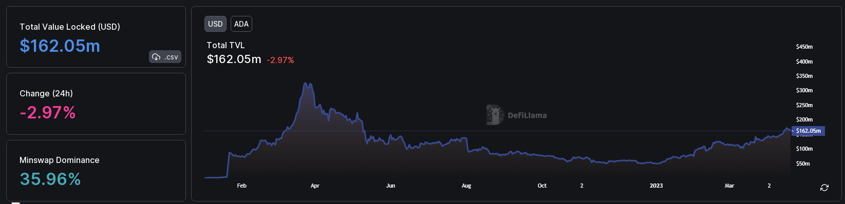Click the Change (24h) heading
Image resolution: width=845 pixels, height=204 pixels.
coord(46,93)
